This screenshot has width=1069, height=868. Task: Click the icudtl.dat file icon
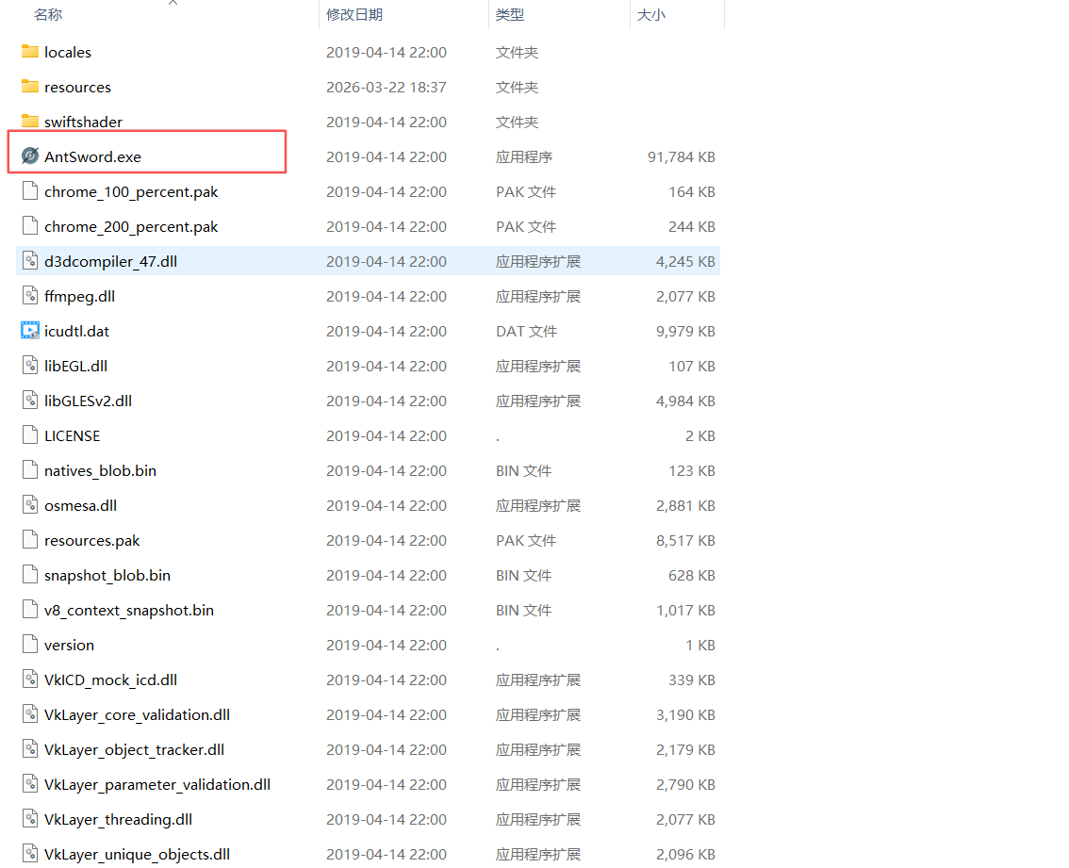point(30,331)
